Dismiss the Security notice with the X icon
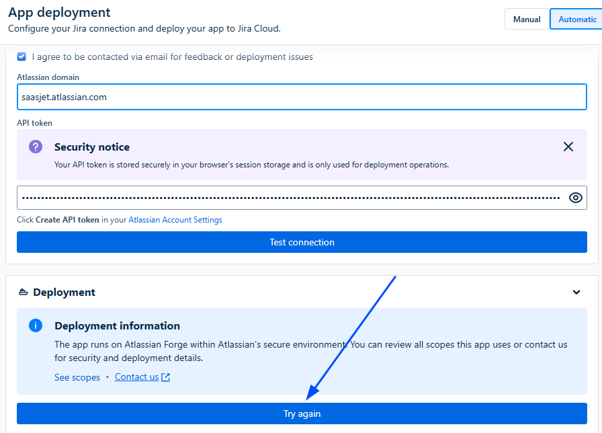This screenshot has width=602, height=433. (x=568, y=147)
